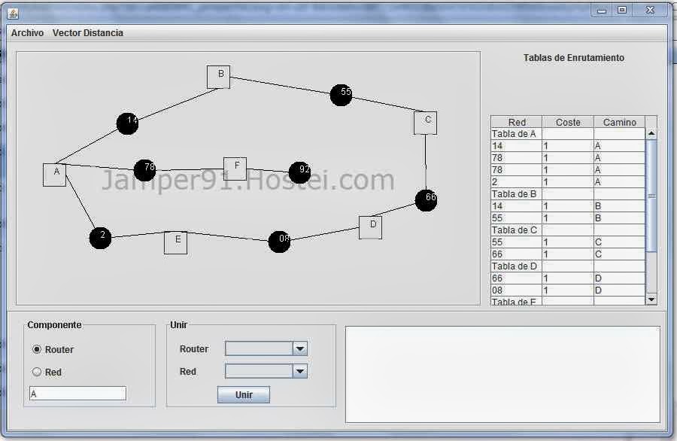This screenshot has width=677, height=441.
Task: Click network node 14
Action: [x=127, y=122]
